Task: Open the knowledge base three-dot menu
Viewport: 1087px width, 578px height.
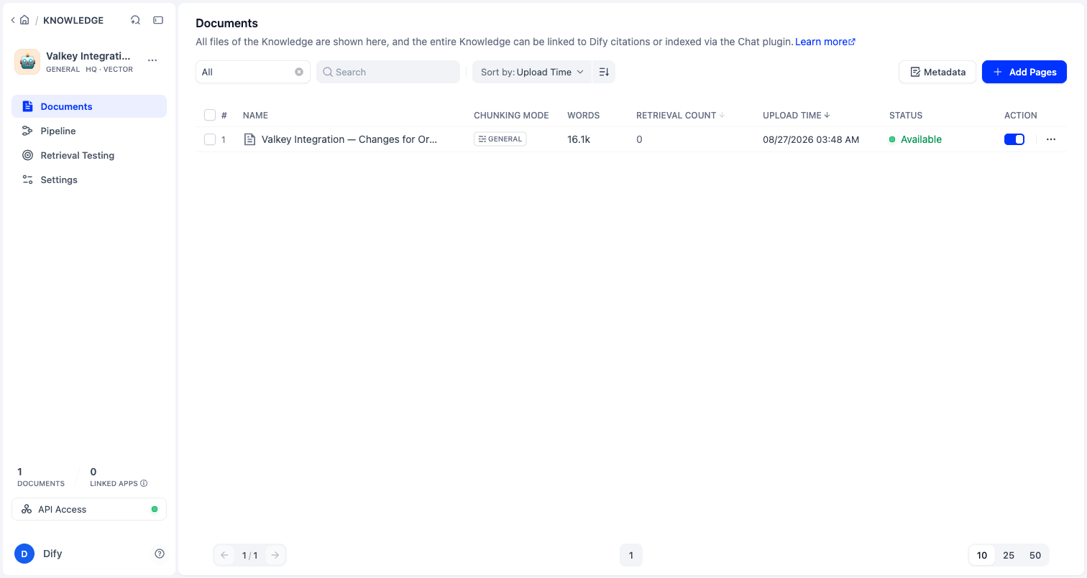Action: tap(152, 60)
